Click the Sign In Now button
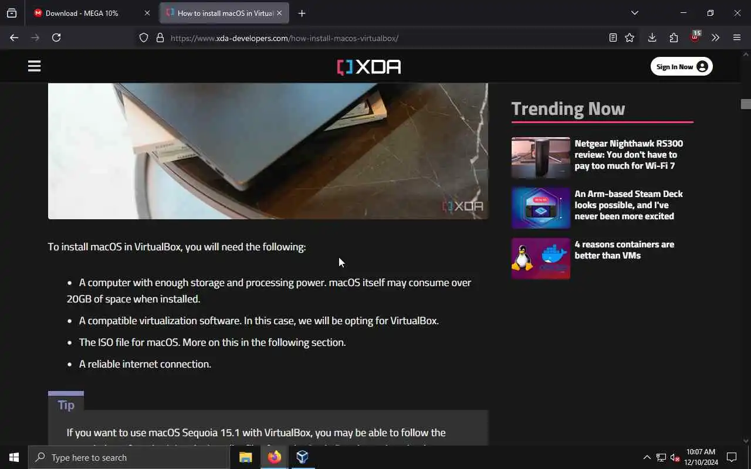This screenshot has height=469, width=751. click(682, 66)
